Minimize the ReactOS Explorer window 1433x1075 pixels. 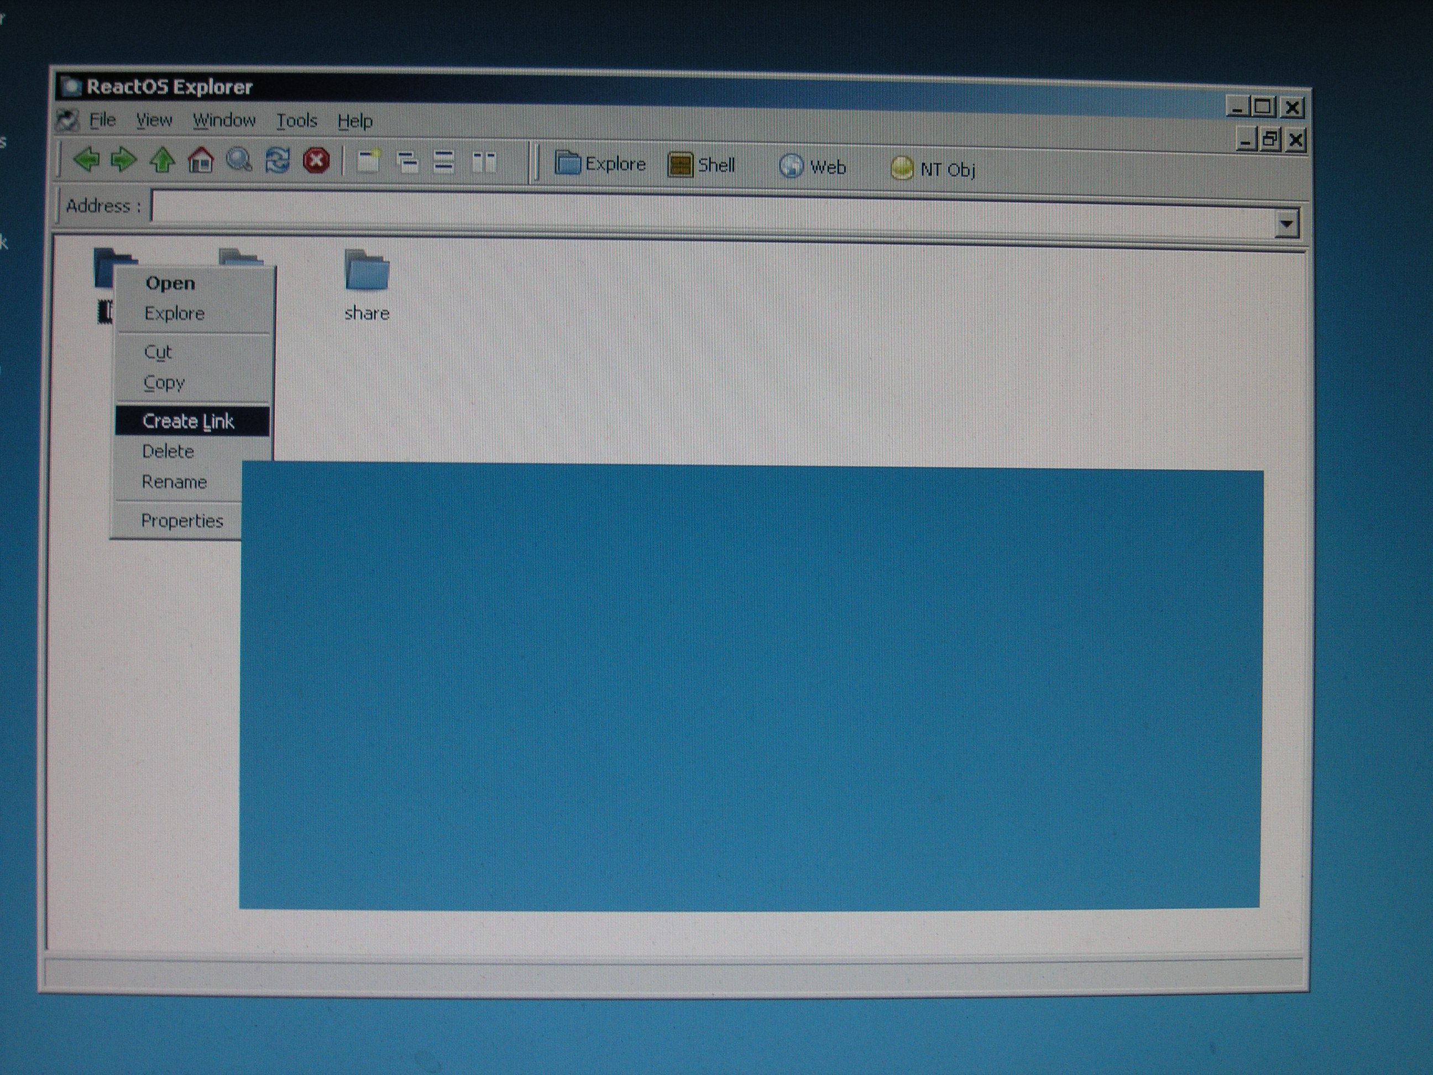[1237, 107]
